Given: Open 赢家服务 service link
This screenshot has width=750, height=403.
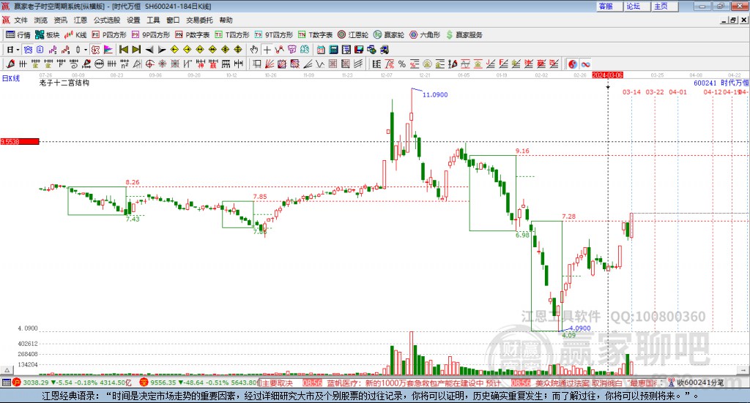Looking at the screenshot, I should [464, 35].
